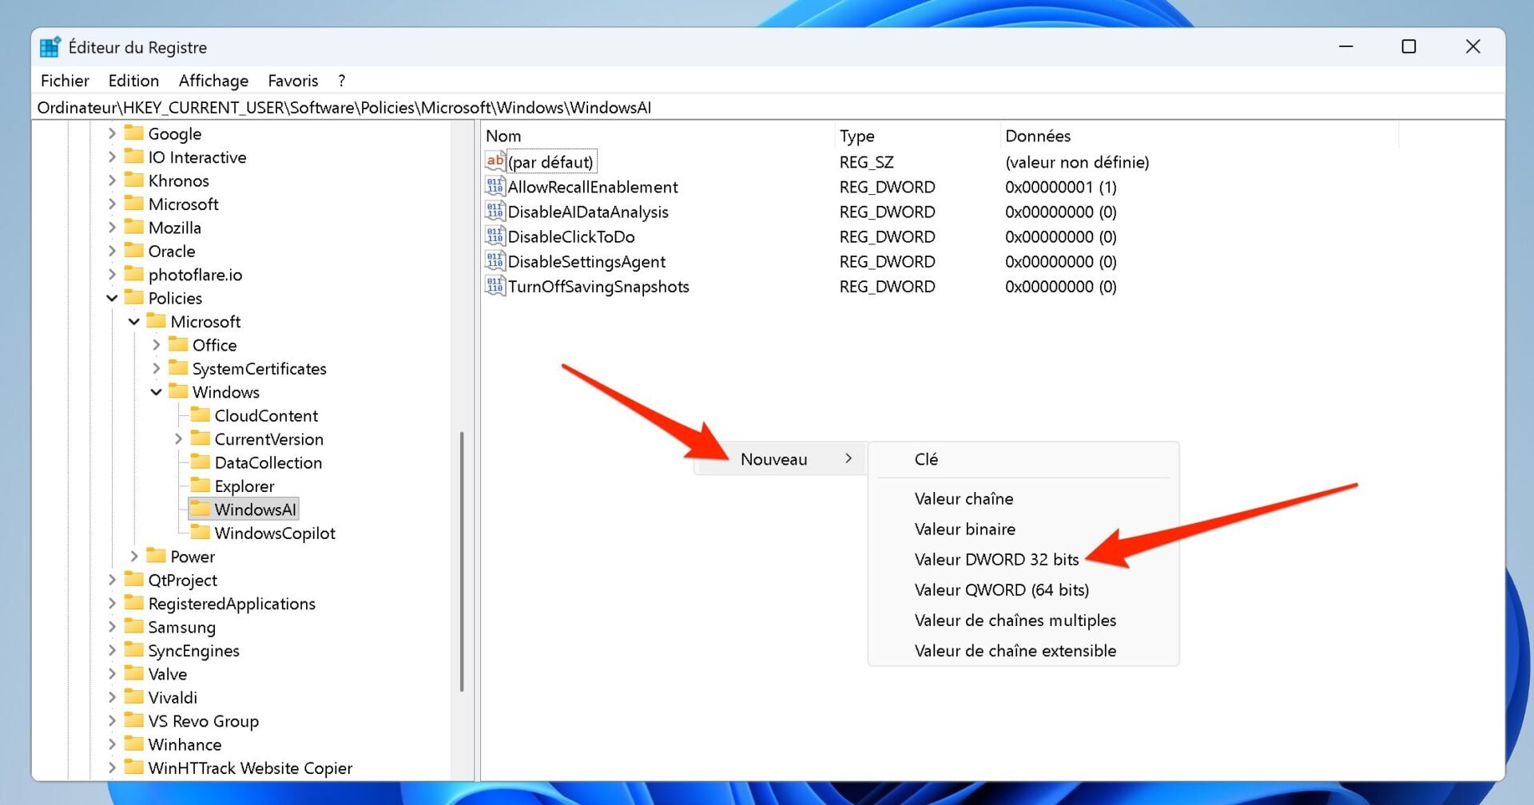Open the Nouveau context submenu
Image resolution: width=1534 pixels, height=805 pixels.
tap(780, 459)
